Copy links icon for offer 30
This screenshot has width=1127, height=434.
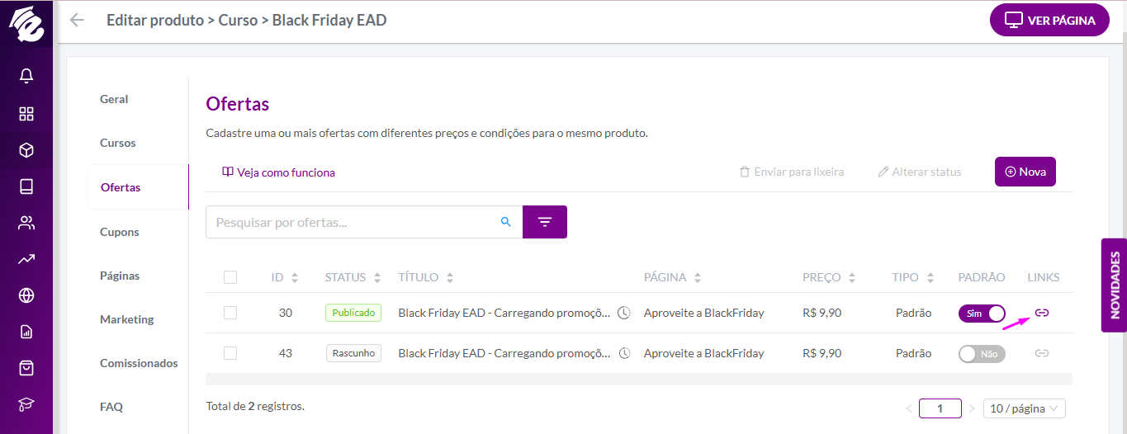point(1042,313)
